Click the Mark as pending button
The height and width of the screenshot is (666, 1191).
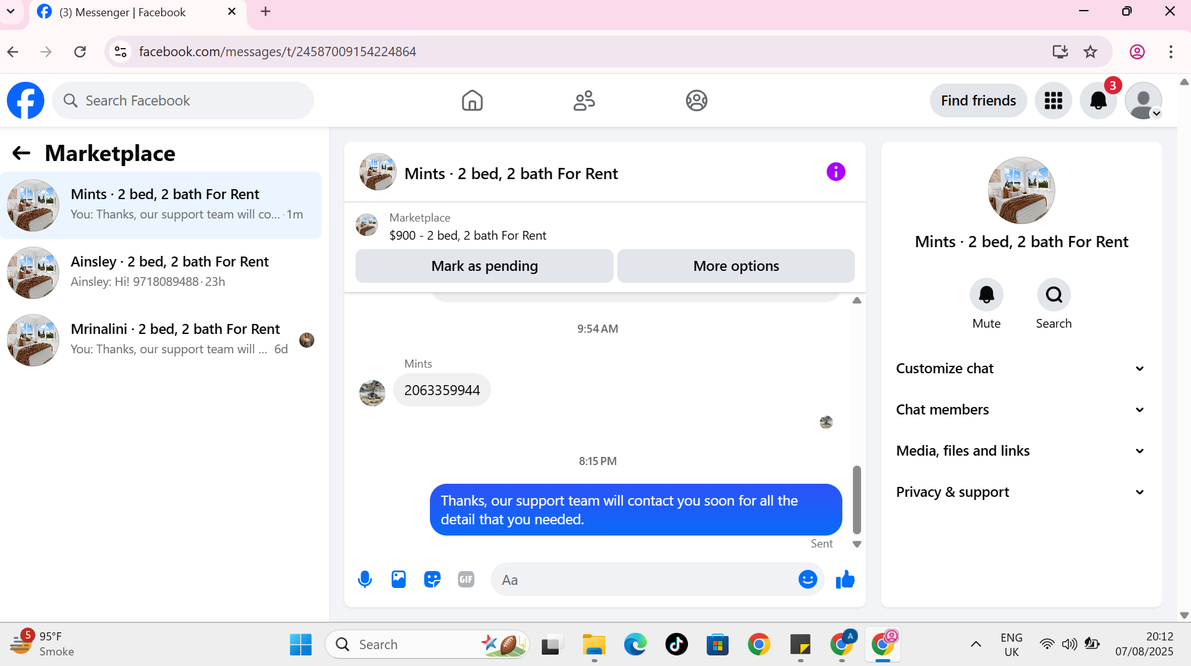484,266
